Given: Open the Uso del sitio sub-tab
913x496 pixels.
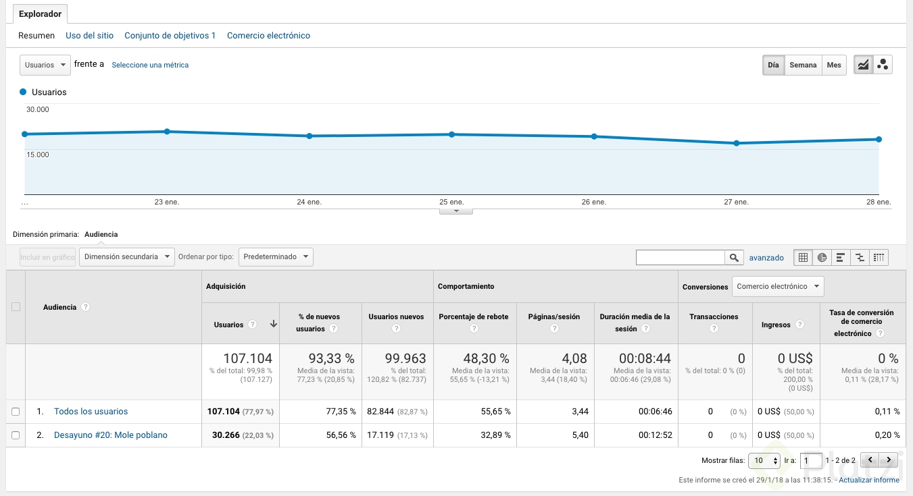Looking at the screenshot, I should pyautogui.click(x=90, y=36).
